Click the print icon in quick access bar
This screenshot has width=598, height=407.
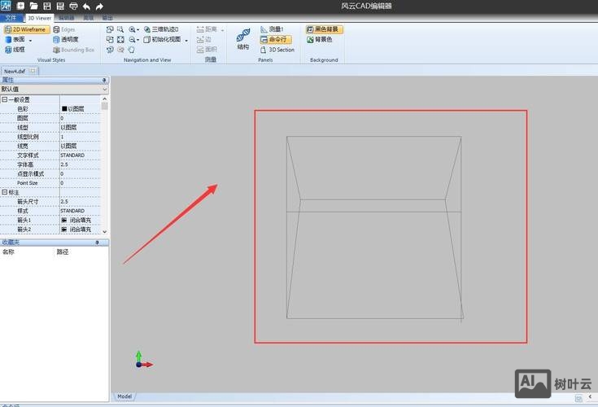click(x=73, y=6)
